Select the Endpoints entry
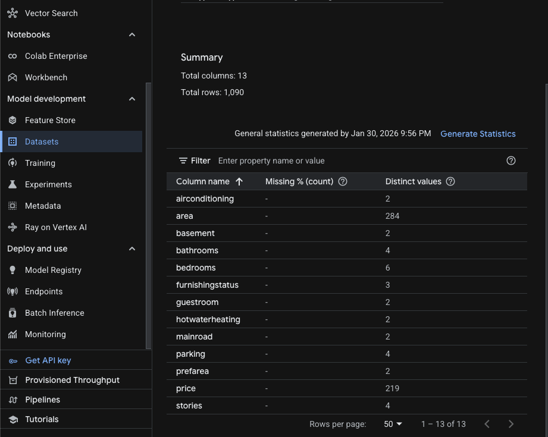548x437 pixels. click(x=44, y=291)
